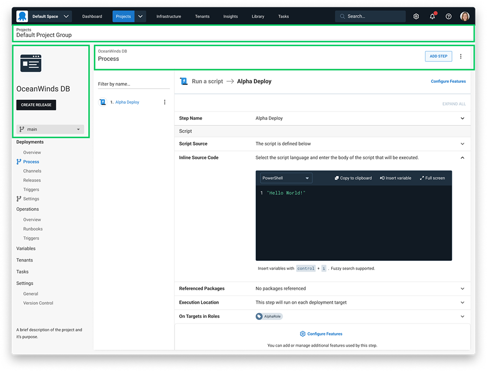Open the main branch selector
The width and height of the screenshot is (487, 371).
point(50,129)
